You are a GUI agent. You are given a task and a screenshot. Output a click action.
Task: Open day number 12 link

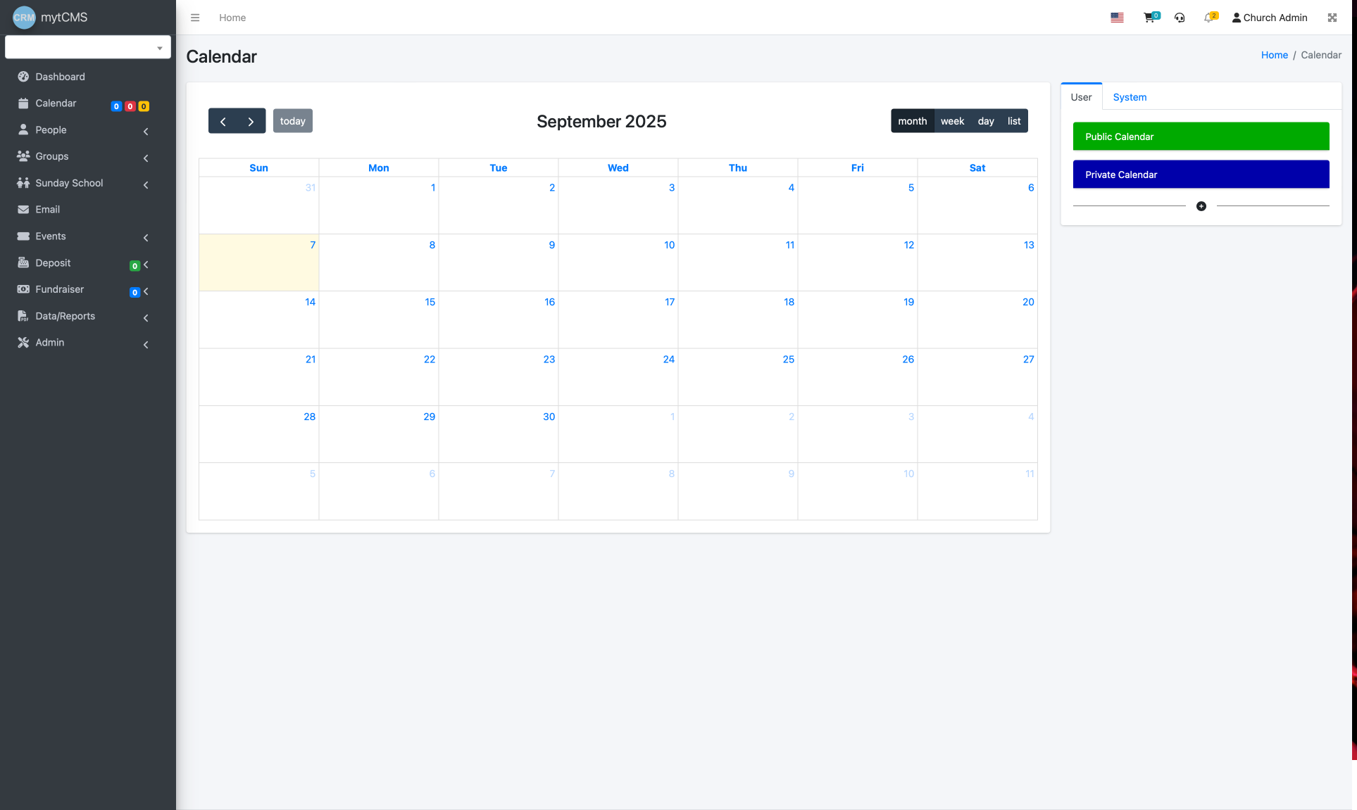point(908,245)
